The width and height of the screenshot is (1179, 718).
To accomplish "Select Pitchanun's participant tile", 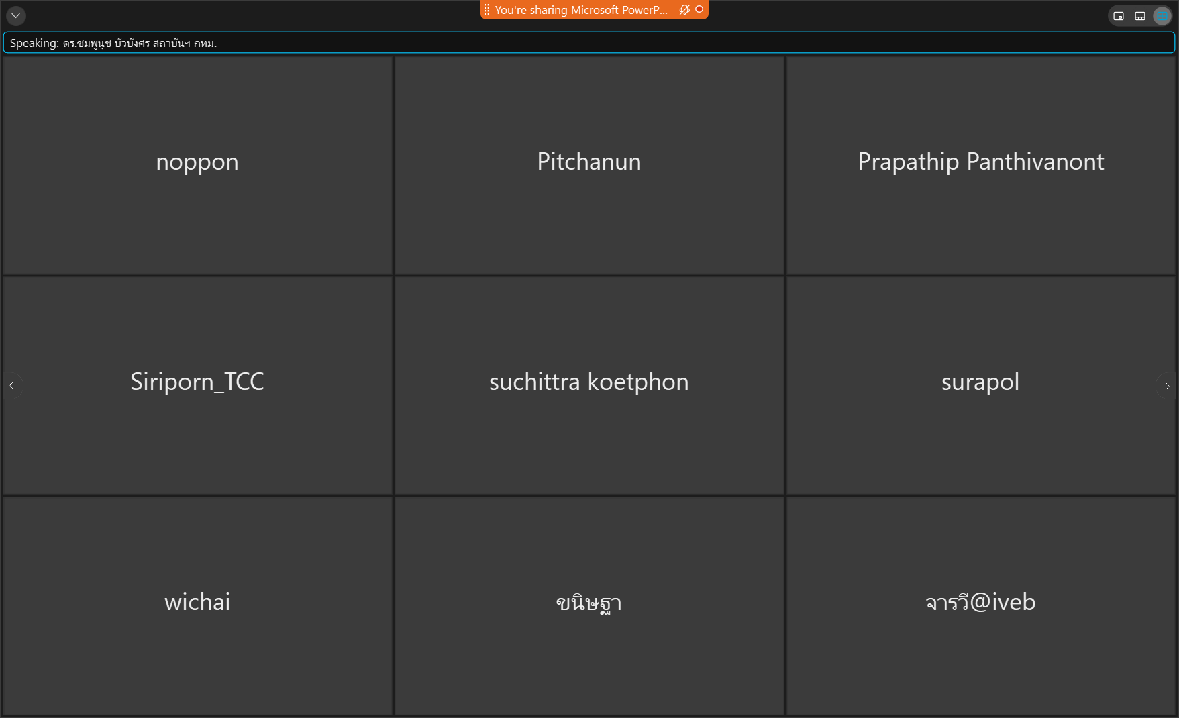I will click(589, 165).
